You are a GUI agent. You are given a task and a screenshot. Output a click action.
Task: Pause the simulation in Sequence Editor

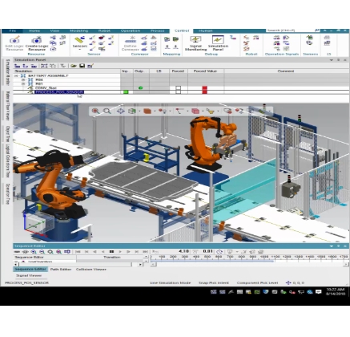point(111,252)
